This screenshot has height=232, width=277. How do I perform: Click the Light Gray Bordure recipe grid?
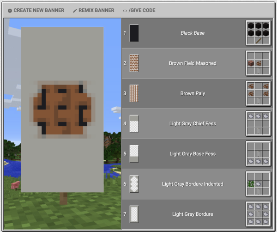point(257,214)
